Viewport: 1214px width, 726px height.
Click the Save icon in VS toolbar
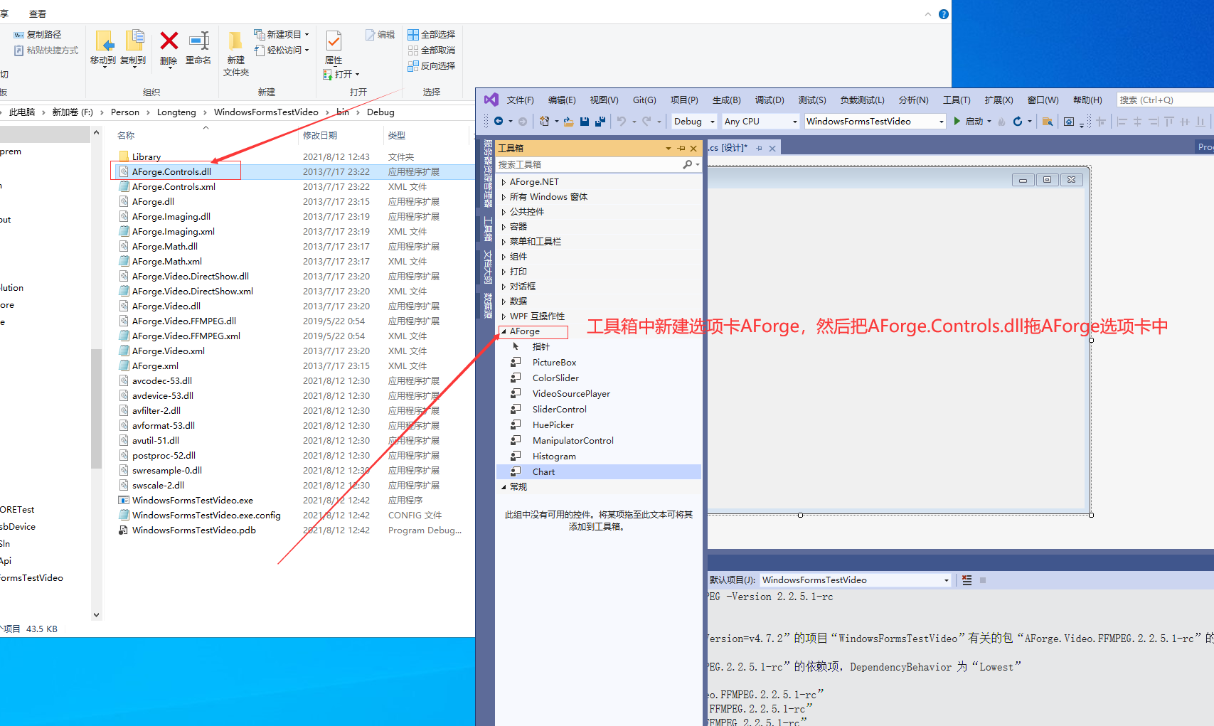[x=585, y=122]
